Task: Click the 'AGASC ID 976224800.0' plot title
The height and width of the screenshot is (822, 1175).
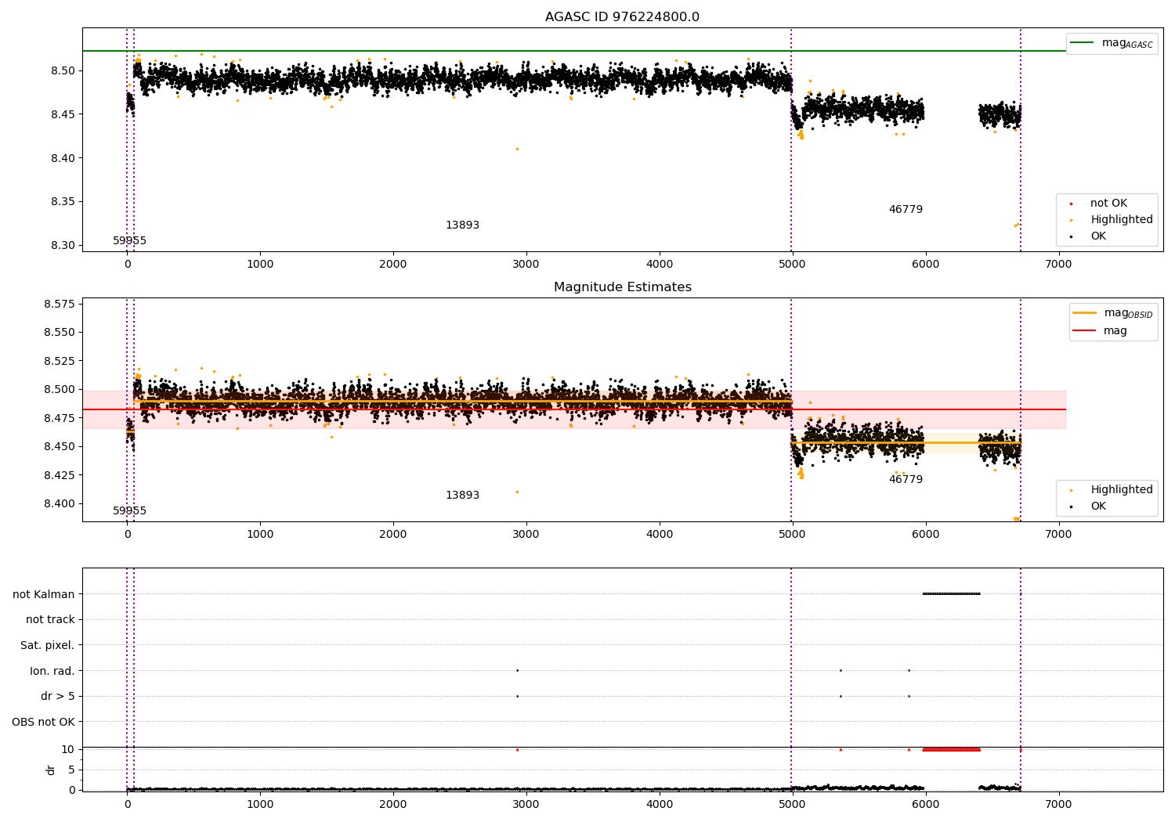Action: [622, 17]
